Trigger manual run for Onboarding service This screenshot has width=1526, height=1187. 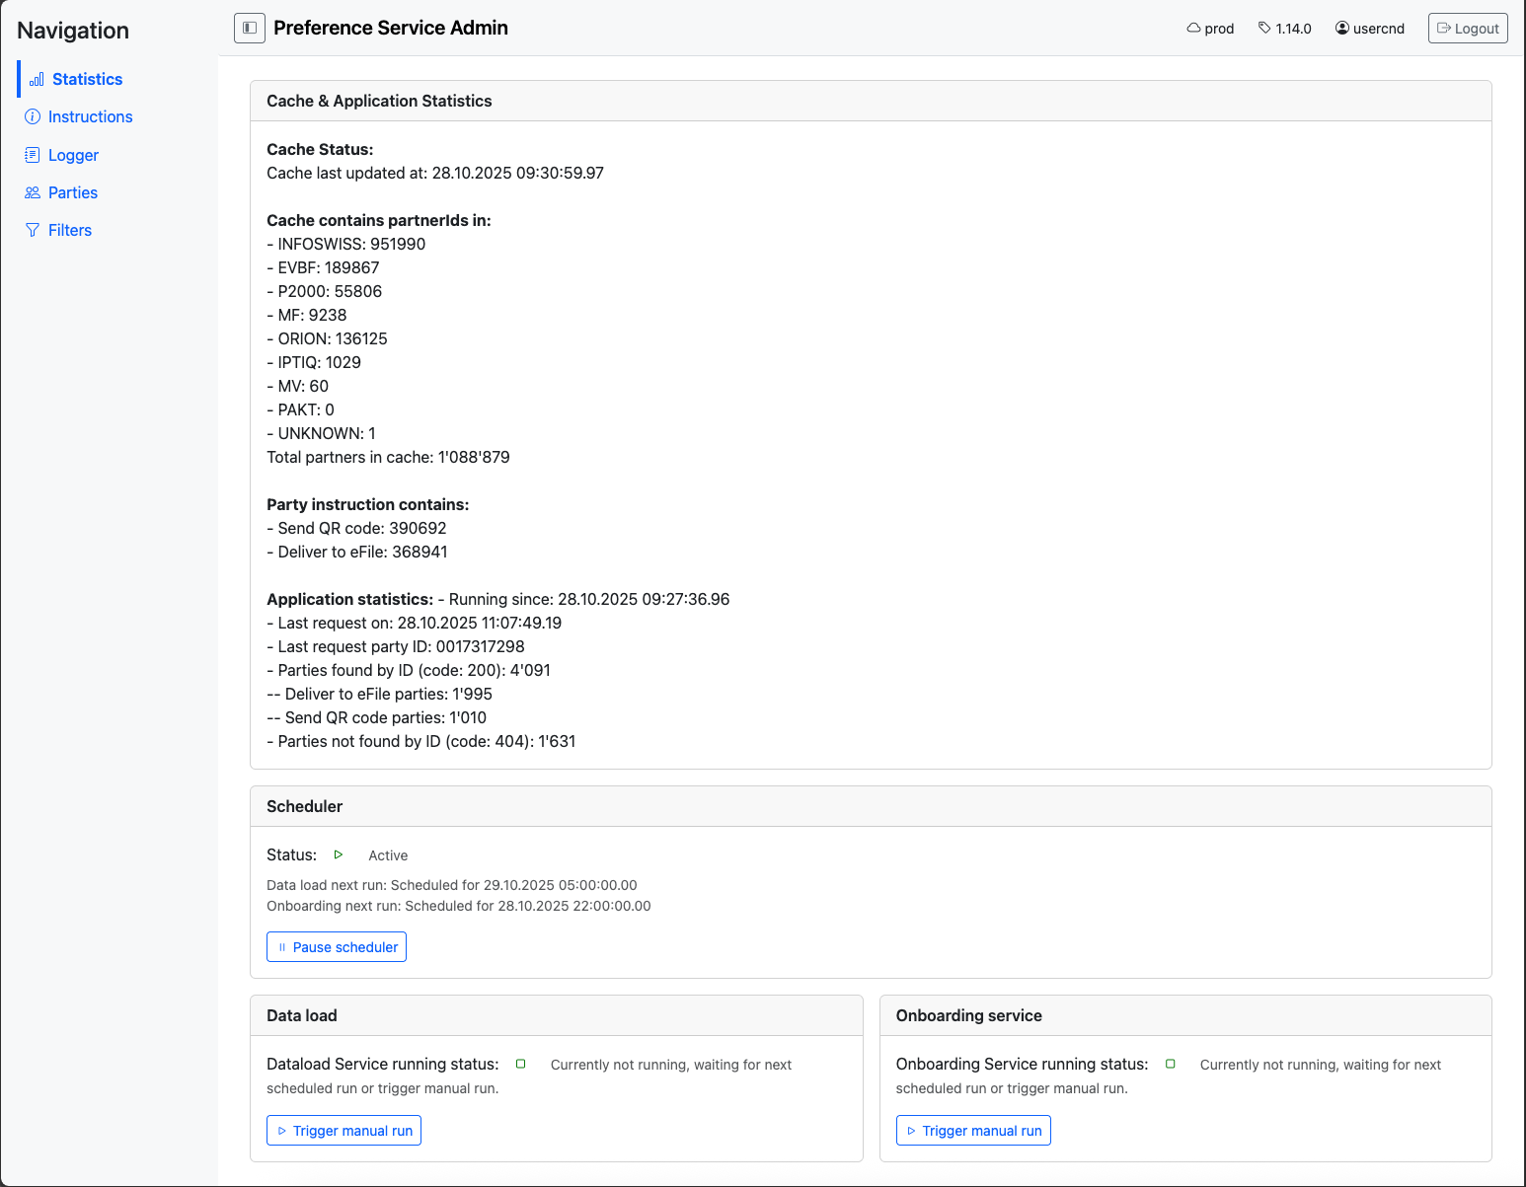click(x=973, y=1131)
